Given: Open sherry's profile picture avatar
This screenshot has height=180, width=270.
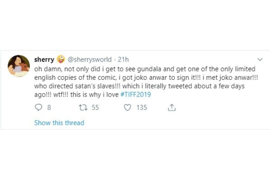Looking at the screenshot, I should click(x=19, y=66).
